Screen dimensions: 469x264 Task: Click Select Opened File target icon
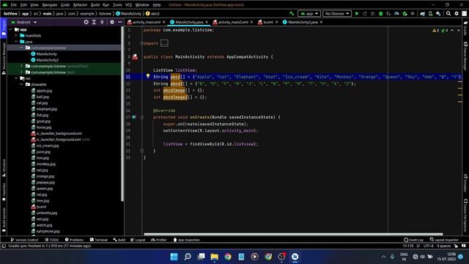point(86,22)
